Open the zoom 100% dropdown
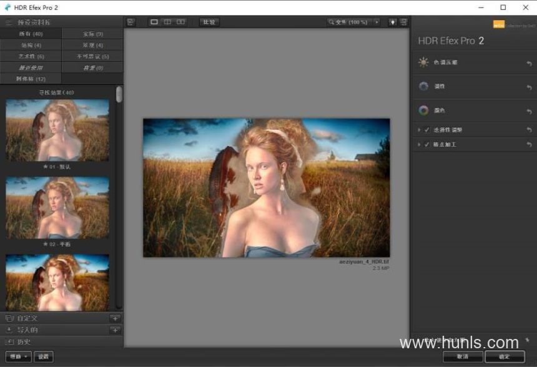Image resolution: width=537 pixels, height=367 pixels. click(x=350, y=22)
